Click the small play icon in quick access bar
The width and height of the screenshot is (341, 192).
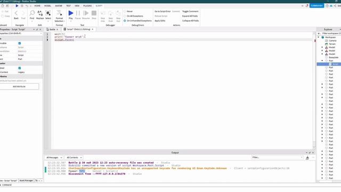(x=17, y=6)
